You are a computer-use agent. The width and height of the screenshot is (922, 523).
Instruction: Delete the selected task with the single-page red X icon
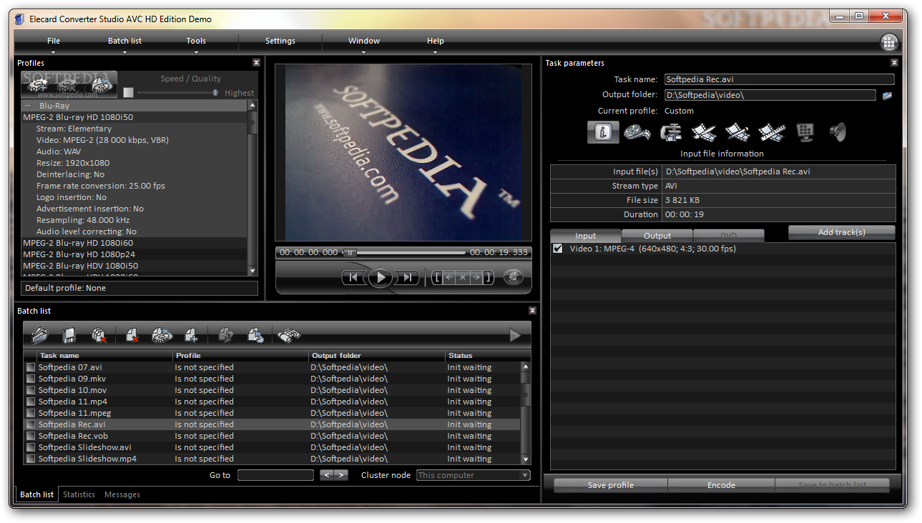[x=132, y=334]
